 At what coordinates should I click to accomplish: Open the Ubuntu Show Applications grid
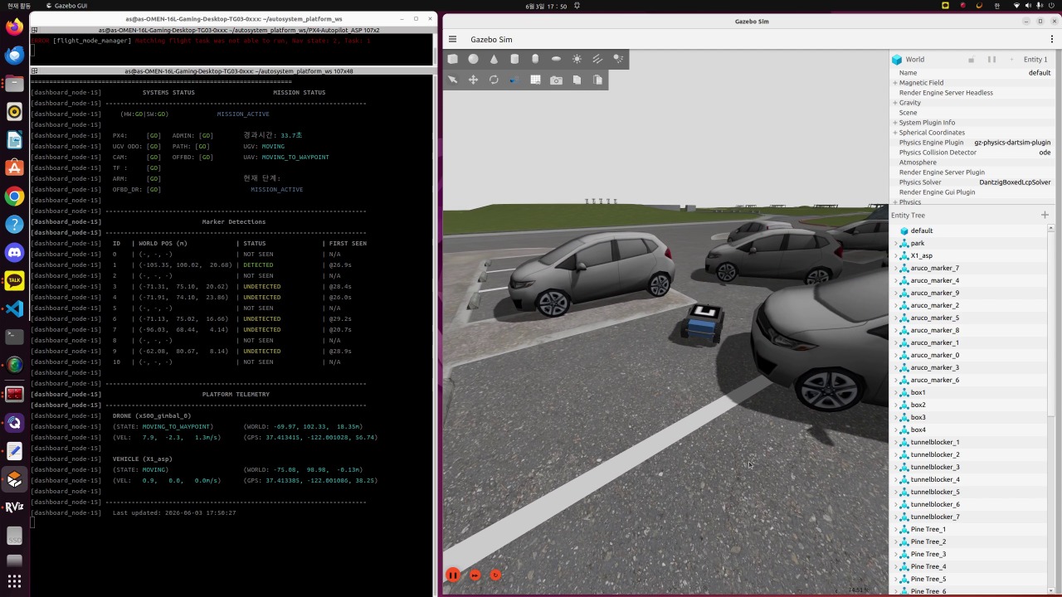coord(14,580)
